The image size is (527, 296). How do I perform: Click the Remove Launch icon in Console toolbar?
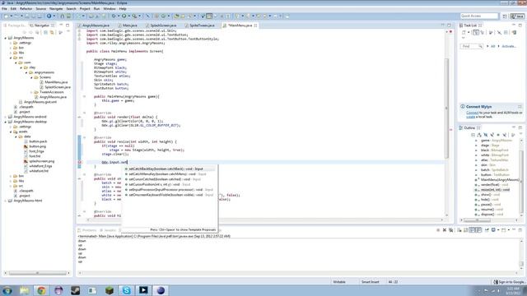[445, 230]
